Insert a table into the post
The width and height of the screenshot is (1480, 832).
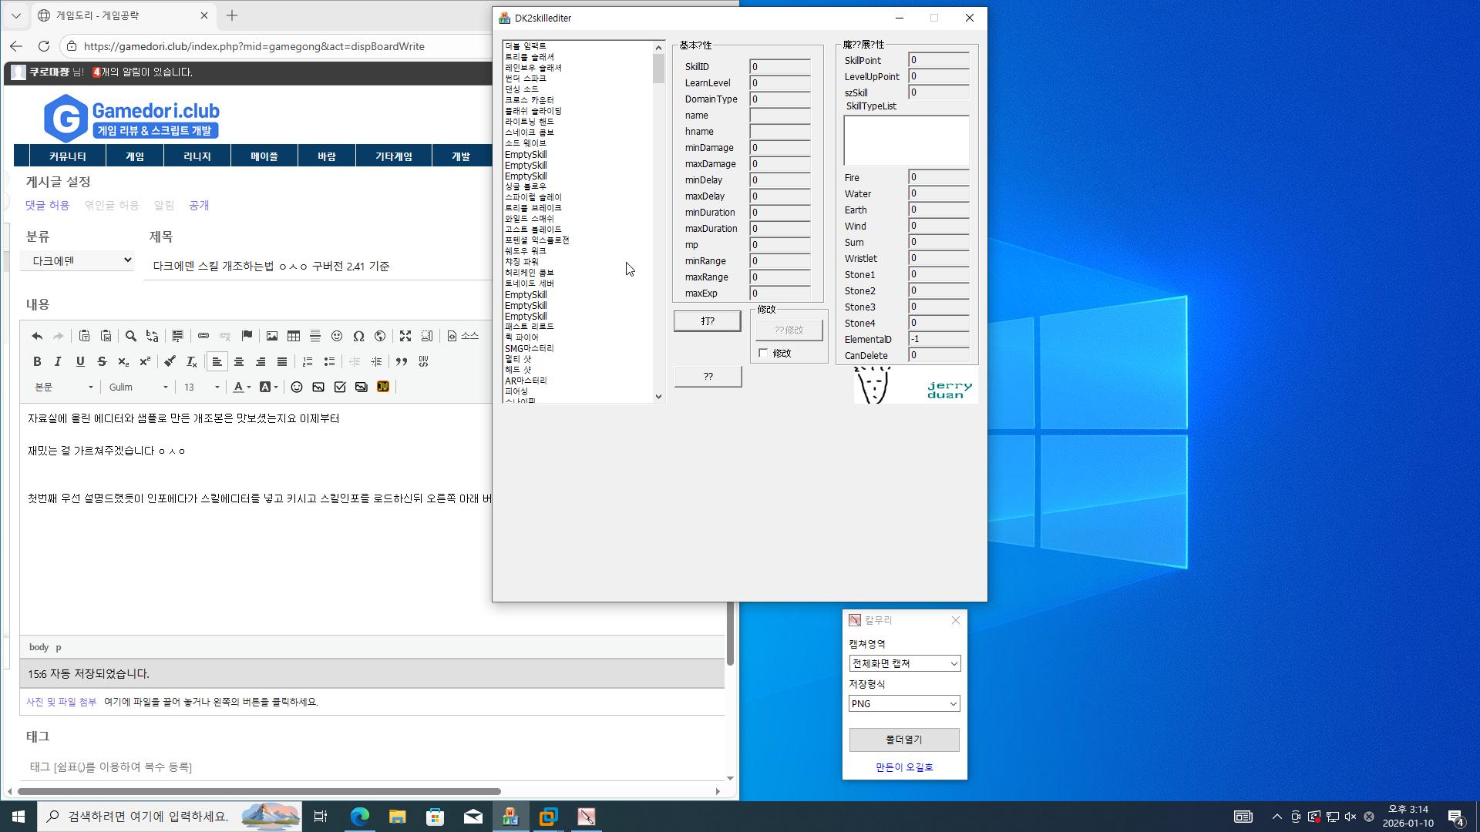tap(294, 336)
